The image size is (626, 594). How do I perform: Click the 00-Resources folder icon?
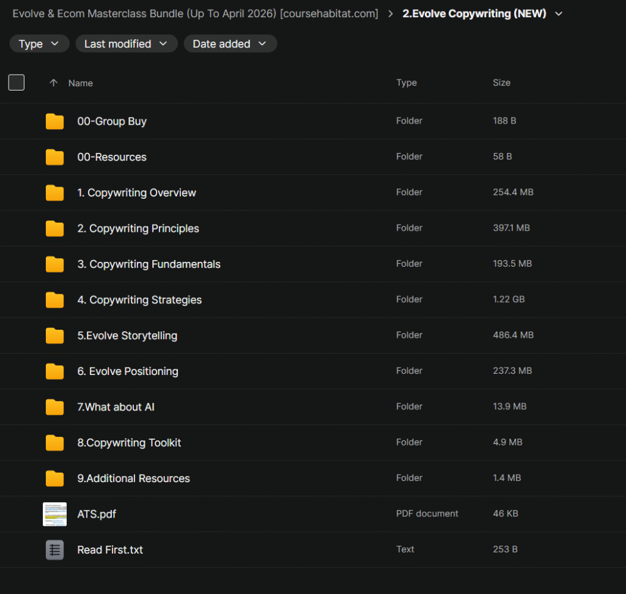click(x=54, y=157)
